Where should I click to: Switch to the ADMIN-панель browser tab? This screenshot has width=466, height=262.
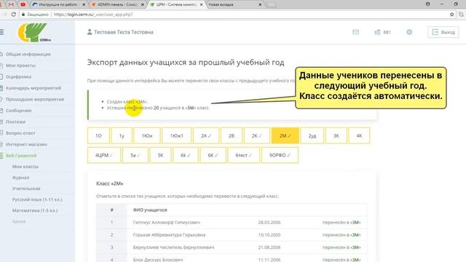tap(117, 4)
